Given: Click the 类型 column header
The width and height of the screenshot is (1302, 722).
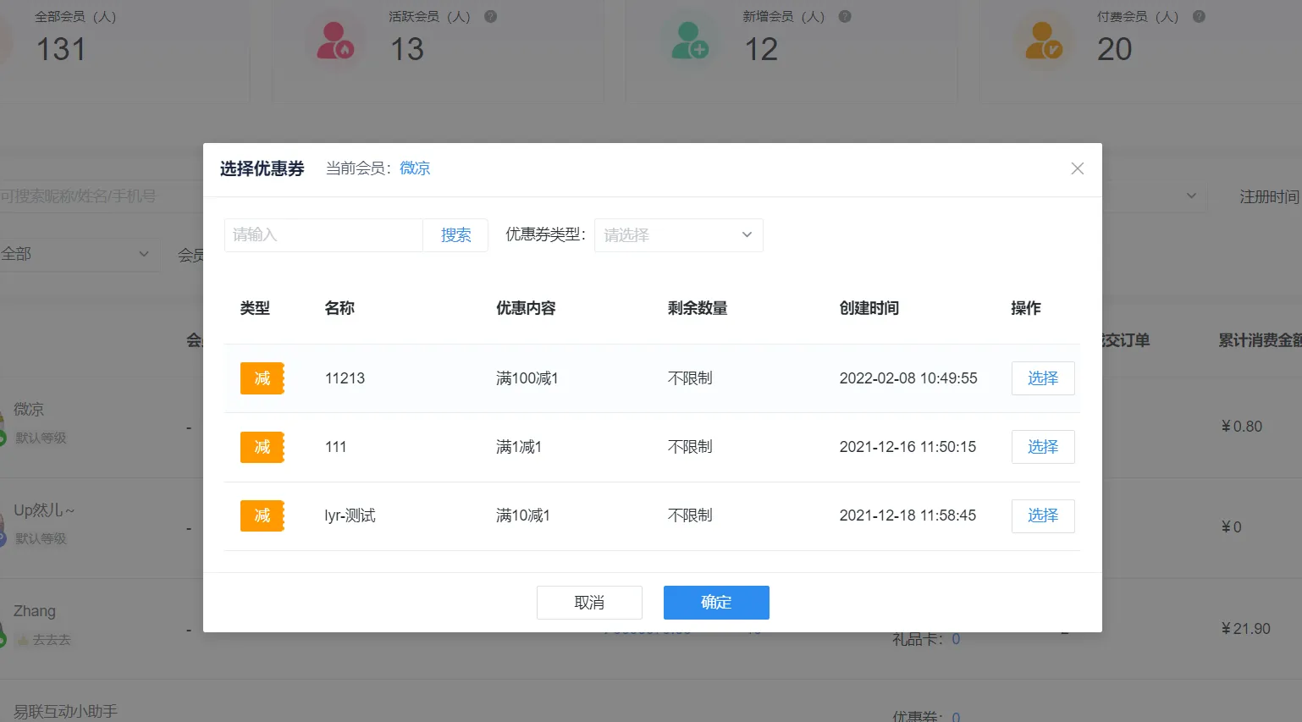Looking at the screenshot, I should [x=255, y=308].
